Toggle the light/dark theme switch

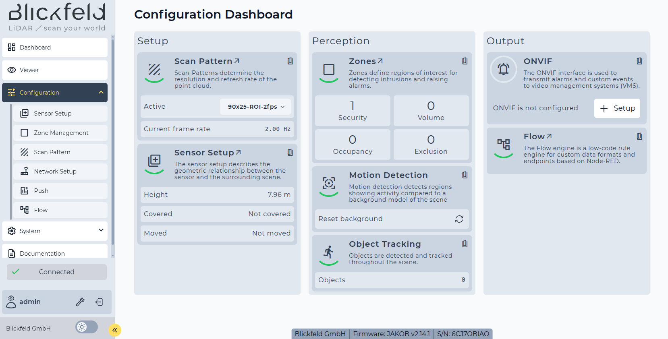click(87, 327)
